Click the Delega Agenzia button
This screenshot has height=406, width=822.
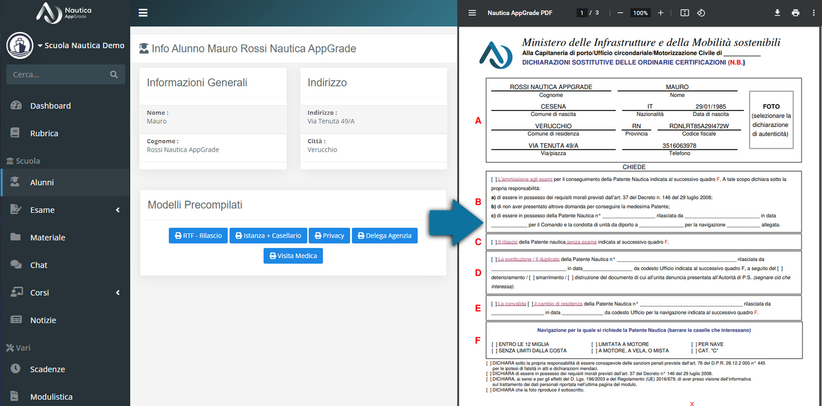(384, 236)
